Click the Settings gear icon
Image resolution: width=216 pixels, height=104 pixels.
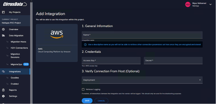coord(3,96)
